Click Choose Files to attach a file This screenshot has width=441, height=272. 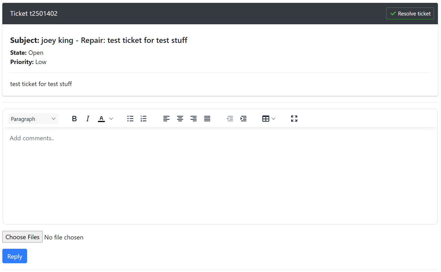tap(22, 237)
